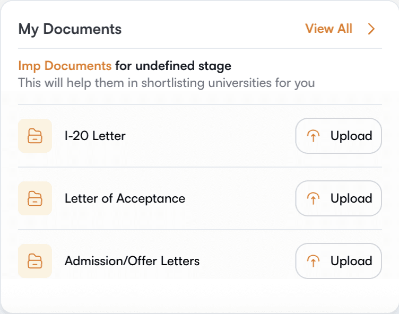399x314 pixels.
Task: Click the Upload text for Letter of Acceptance
Action: pos(351,198)
